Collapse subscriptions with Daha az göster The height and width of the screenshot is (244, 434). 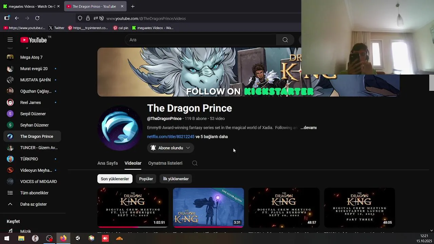(32, 204)
